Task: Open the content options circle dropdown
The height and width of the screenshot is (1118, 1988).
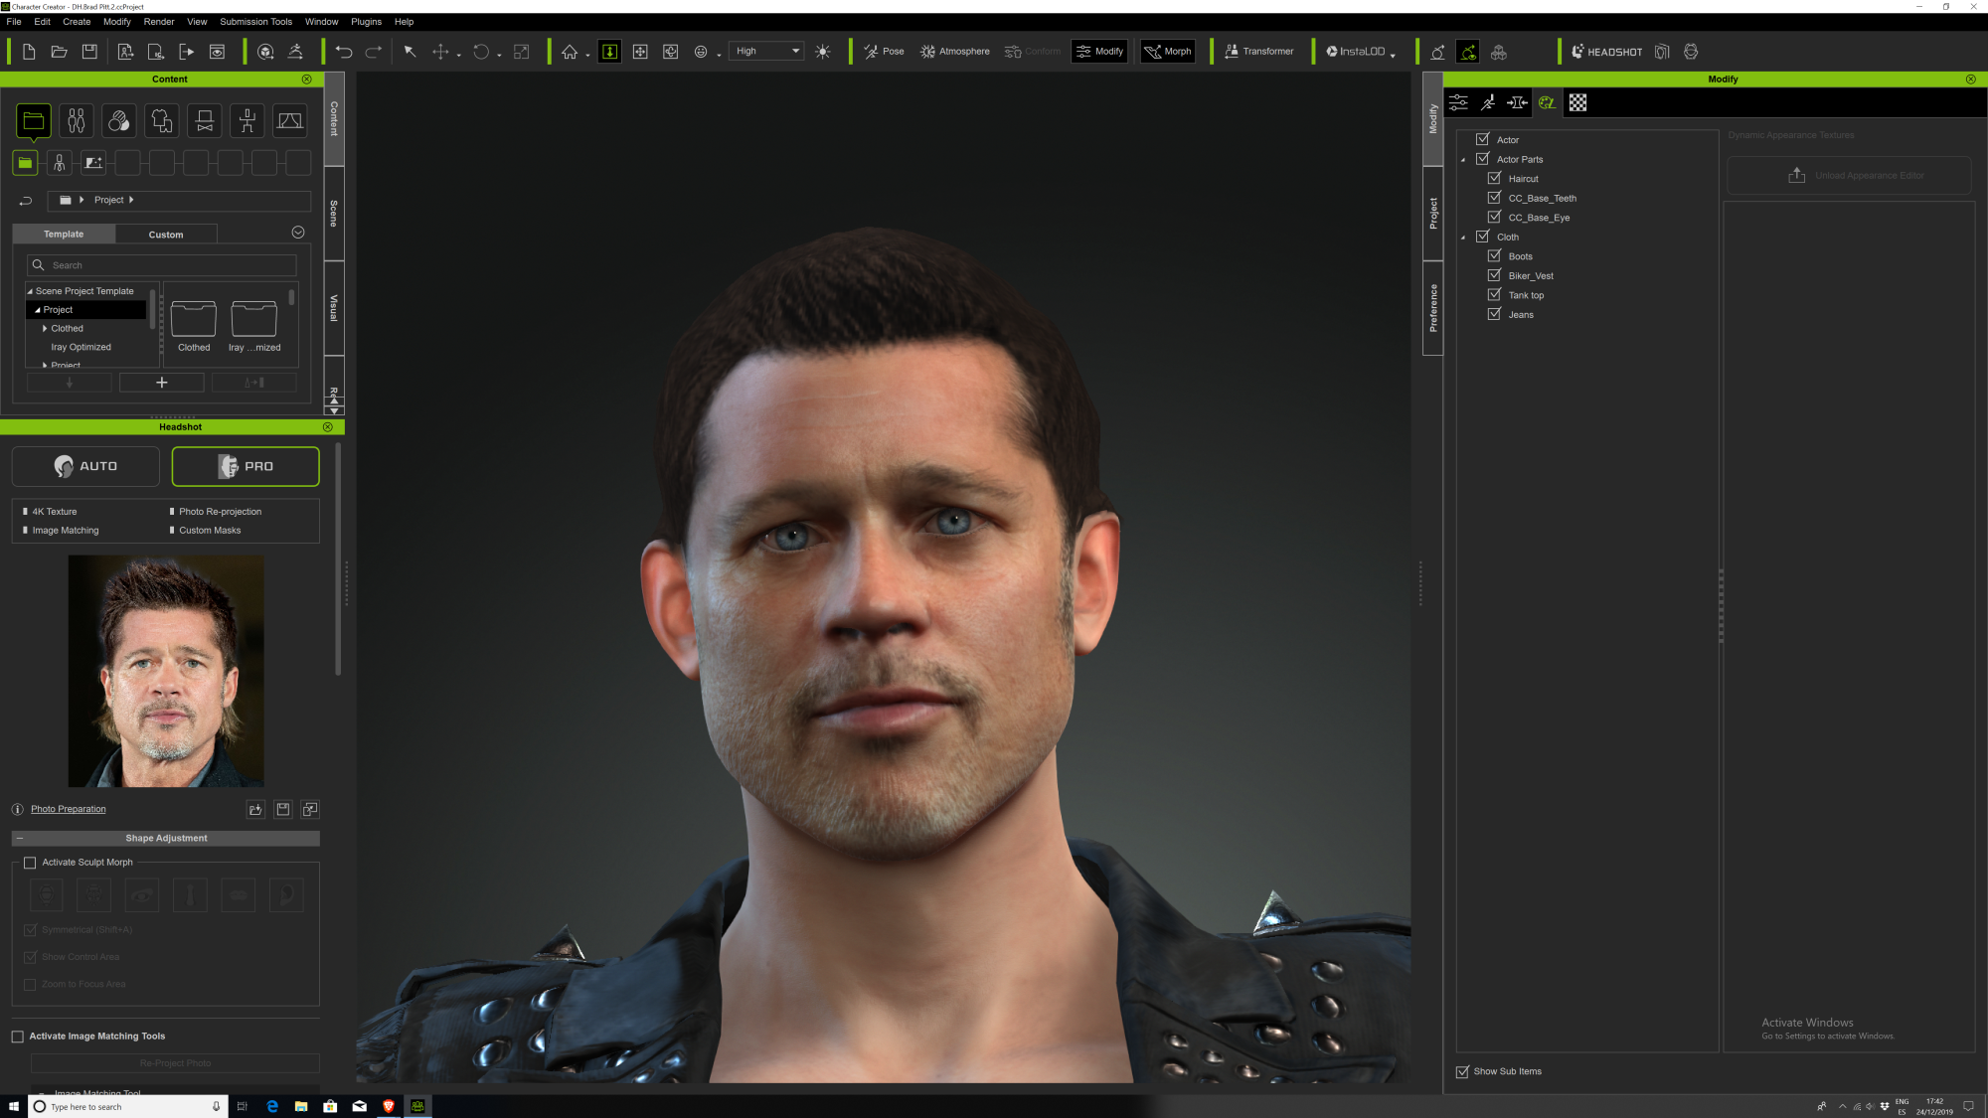Action: point(298,233)
